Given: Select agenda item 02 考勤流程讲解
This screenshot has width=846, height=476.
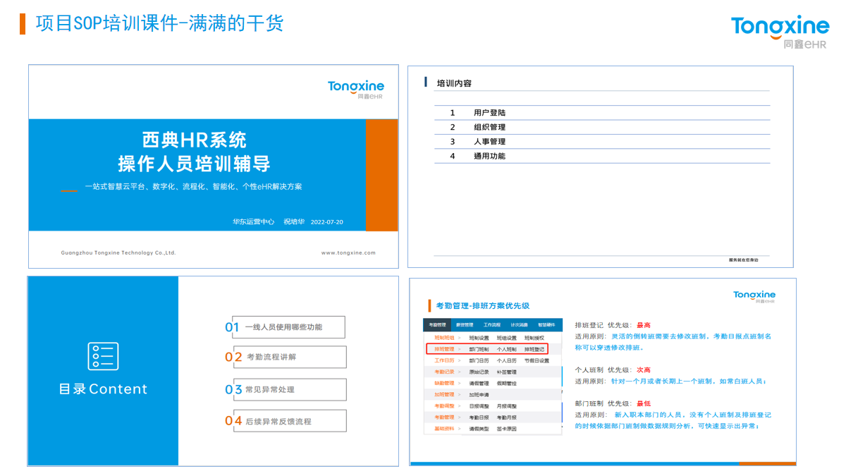Looking at the screenshot, I should 286,357.
